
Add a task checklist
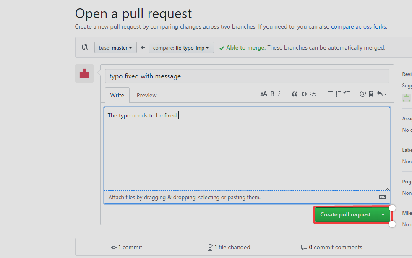click(x=347, y=94)
